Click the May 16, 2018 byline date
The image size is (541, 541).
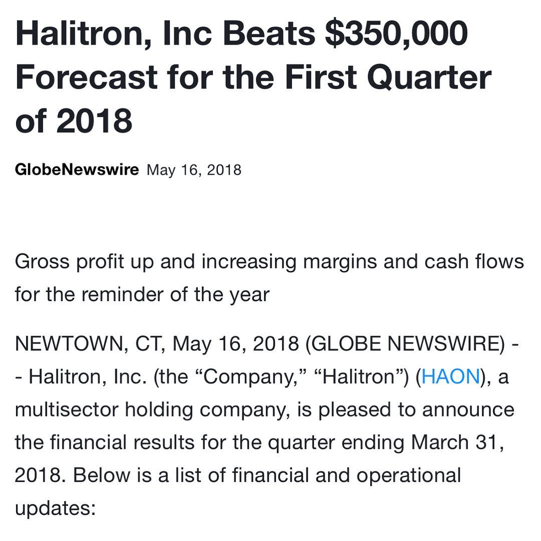(194, 170)
